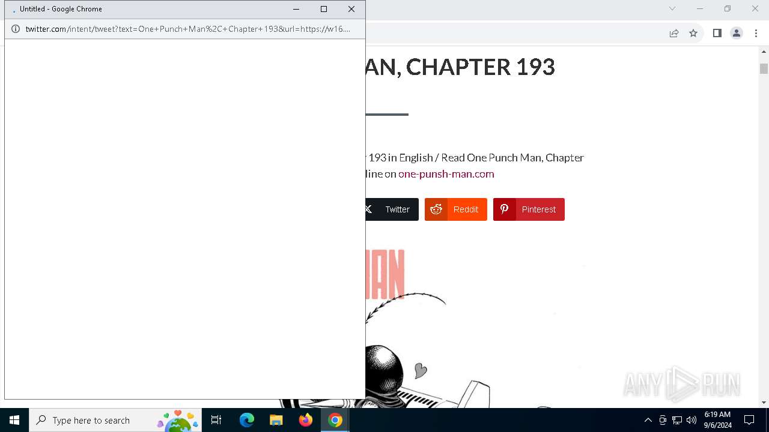Share on Twitter button

tap(392, 209)
